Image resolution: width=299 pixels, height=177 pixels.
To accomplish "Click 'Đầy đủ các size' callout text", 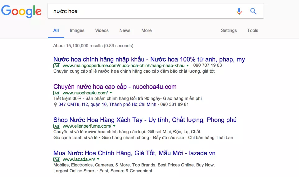I will [x=169, y=138].
